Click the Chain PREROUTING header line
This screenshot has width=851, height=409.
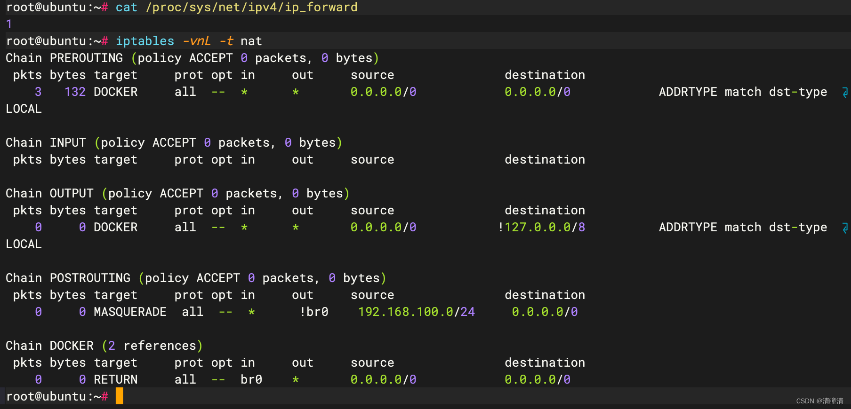pyautogui.click(x=192, y=58)
